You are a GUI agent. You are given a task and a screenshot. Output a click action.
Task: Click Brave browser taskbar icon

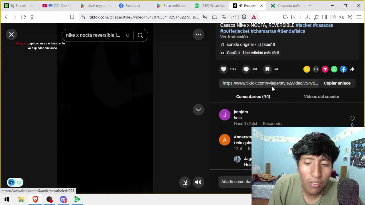pos(35,199)
